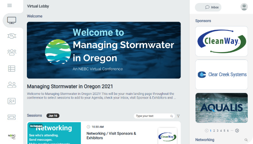Click the Welcome banner image

coord(104,50)
